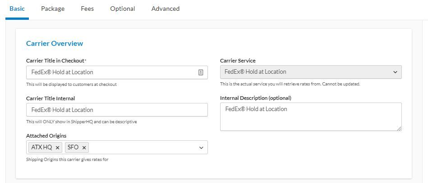428x183 pixels.
Task: Select the Advanced tab
Action: pyautogui.click(x=165, y=9)
